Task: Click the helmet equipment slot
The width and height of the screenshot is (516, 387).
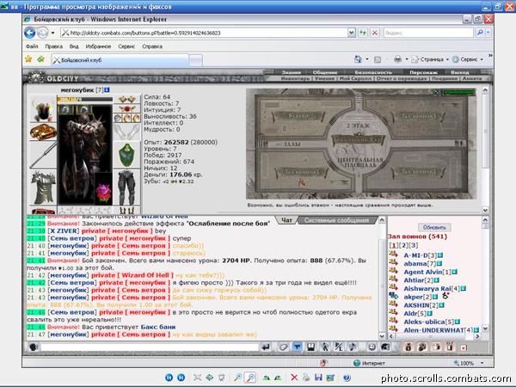Action: (x=43, y=109)
